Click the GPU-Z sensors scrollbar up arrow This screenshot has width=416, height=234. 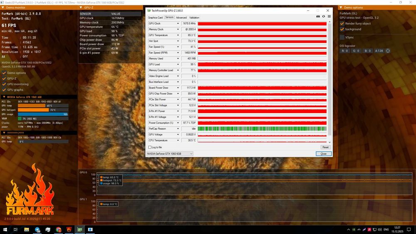point(329,22)
